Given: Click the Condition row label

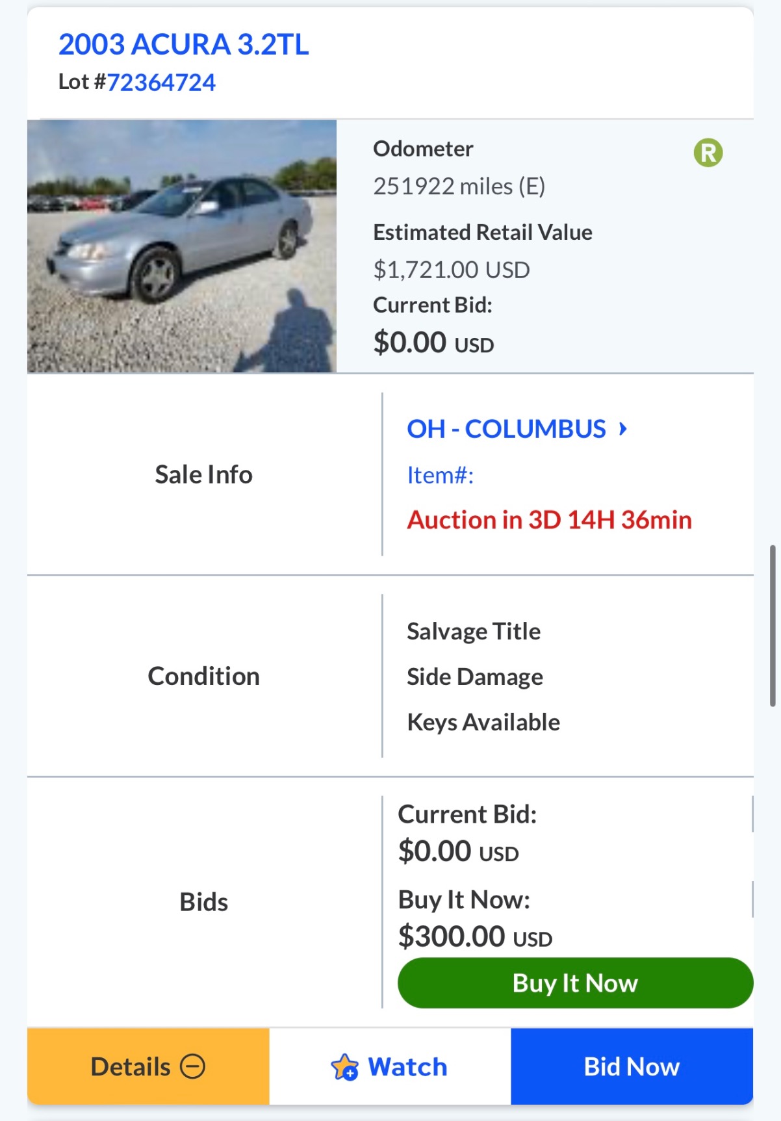Looking at the screenshot, I should click(x=203, y=676).
